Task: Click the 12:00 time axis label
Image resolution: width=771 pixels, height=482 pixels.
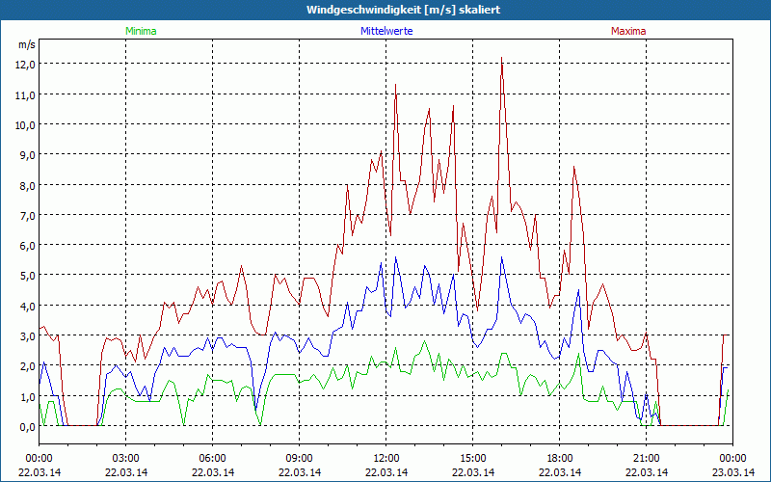Action: point(386,459)
